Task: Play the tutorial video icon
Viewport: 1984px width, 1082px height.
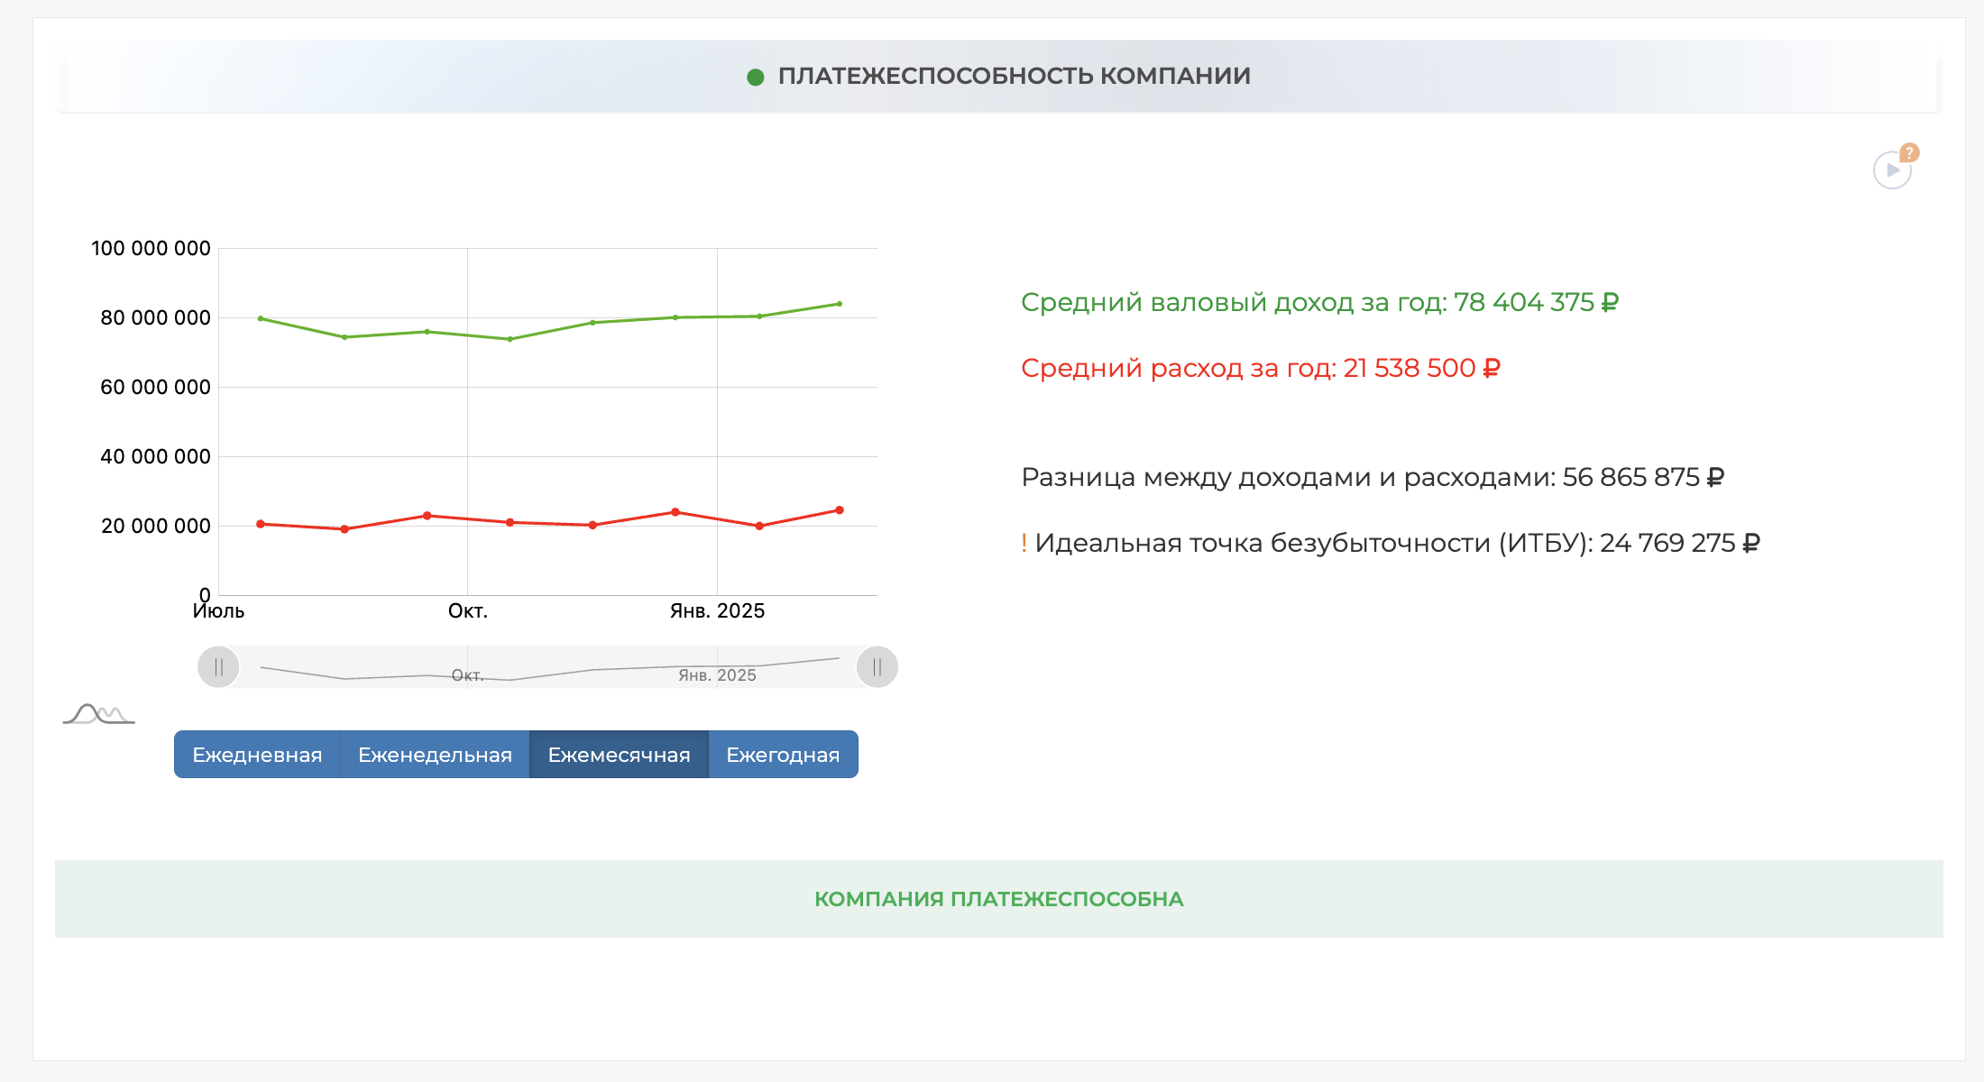Action: (1890, 169)
